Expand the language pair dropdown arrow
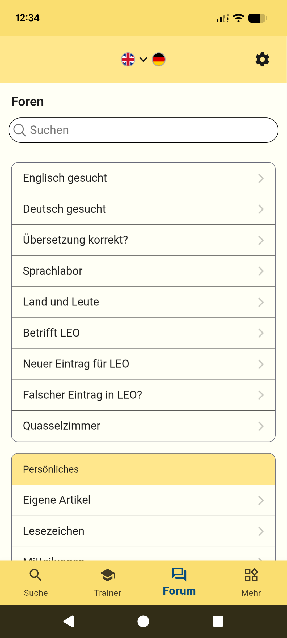287x638 pixels. click(x=143, y=59)
